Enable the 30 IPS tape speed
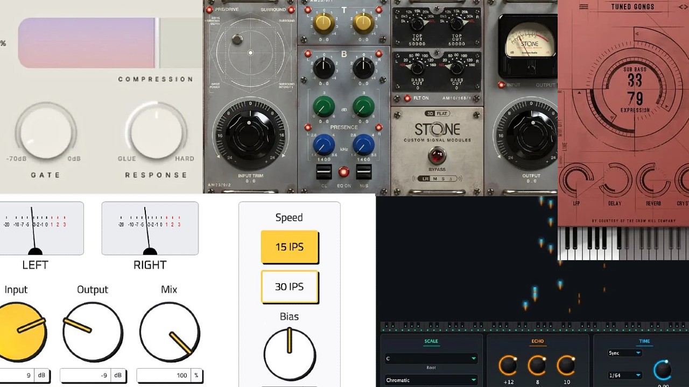 tap(290, 287)
